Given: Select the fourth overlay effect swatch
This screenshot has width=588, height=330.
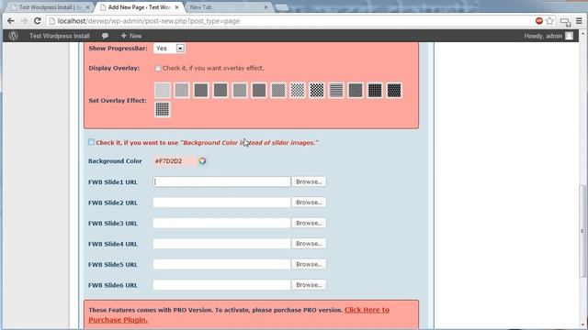Looking at the screenshot, I should 220,90.
